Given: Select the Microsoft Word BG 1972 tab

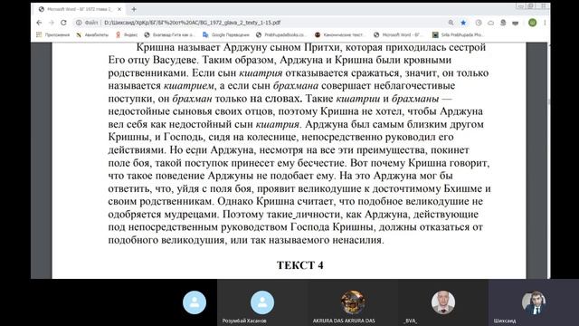Looking at the screenshot, I should pyautogui.click(x=80, y=9).
